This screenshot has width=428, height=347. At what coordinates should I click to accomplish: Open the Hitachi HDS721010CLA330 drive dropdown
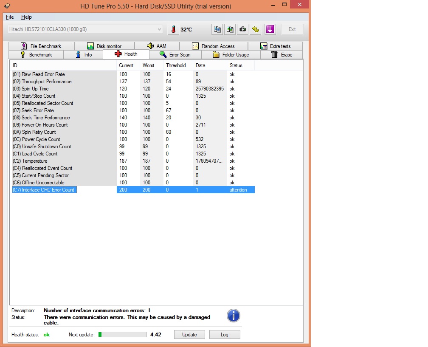pos(85,29)
